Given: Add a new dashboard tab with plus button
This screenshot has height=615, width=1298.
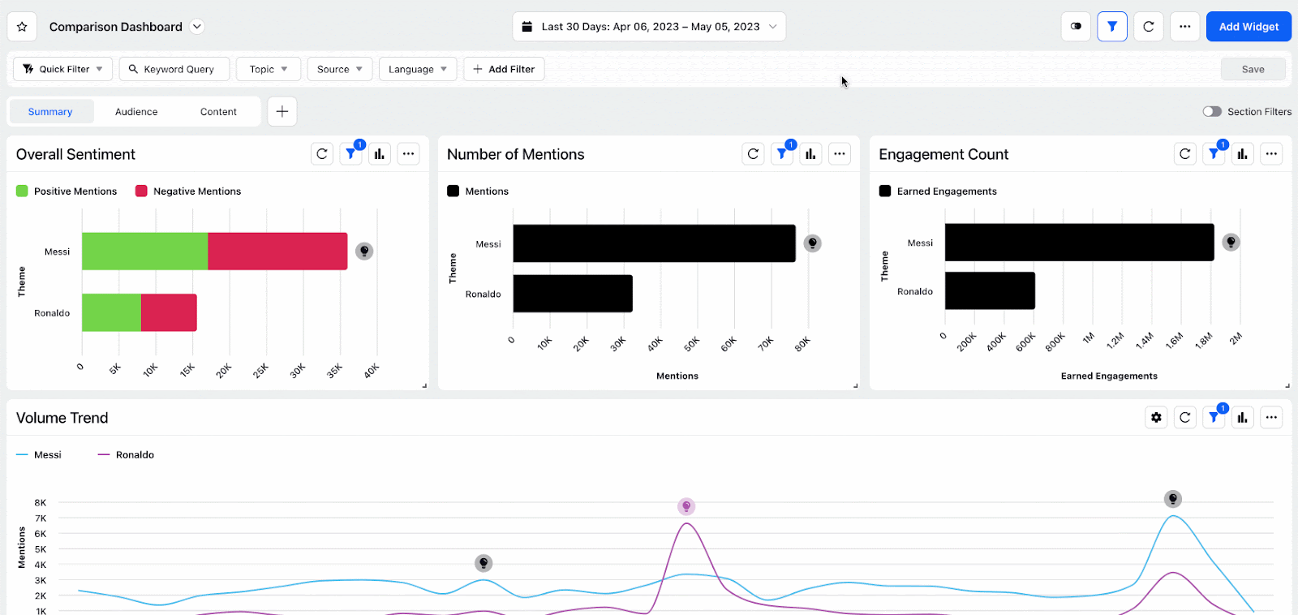Looking at the screenshot, I should (x=282, y=111).
